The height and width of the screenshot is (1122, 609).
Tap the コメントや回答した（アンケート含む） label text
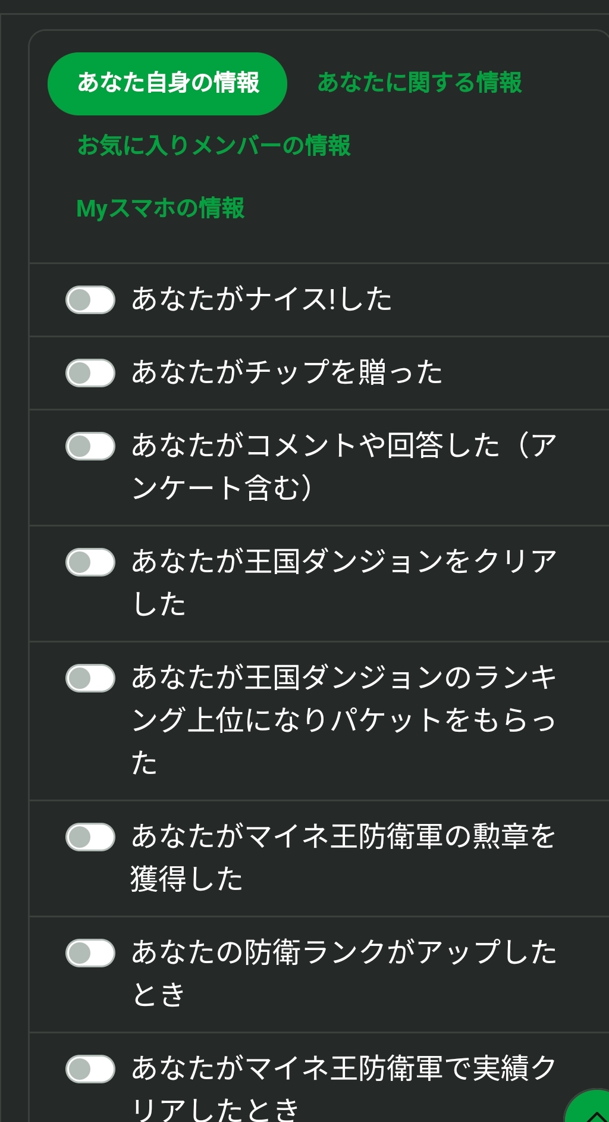(344, 466)
